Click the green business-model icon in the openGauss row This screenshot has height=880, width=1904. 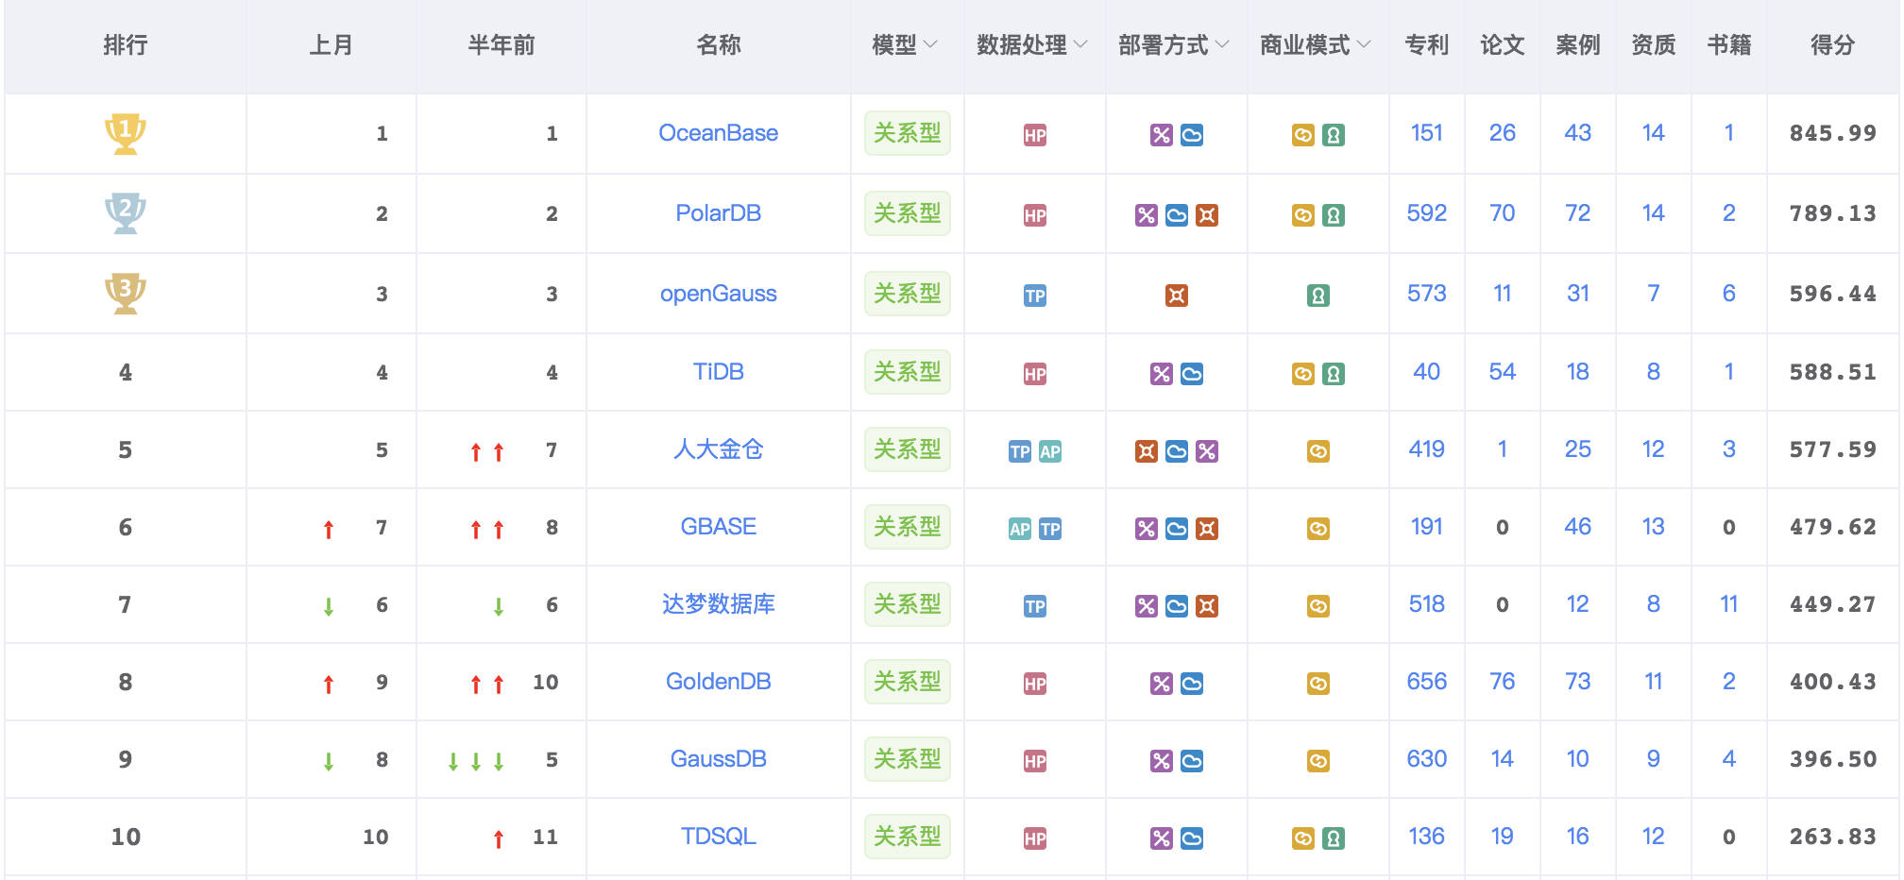pos(1318,296)
